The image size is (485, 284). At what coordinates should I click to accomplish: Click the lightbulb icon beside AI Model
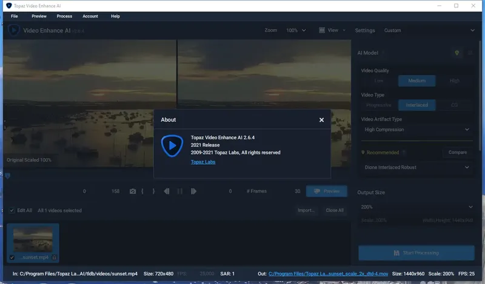457,53
